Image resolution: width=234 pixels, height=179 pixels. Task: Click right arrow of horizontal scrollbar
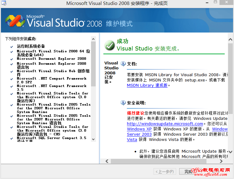pyautogui.click(x=230, y=161)
